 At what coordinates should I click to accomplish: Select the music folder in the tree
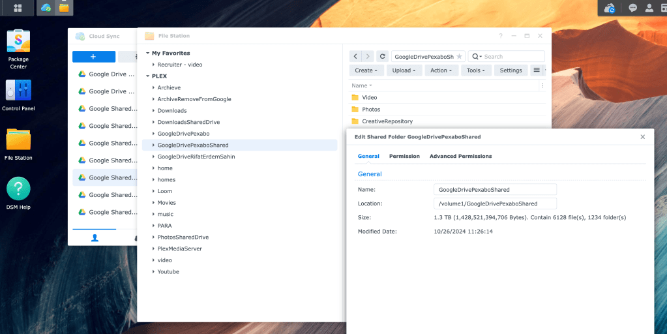click(166, 214)
